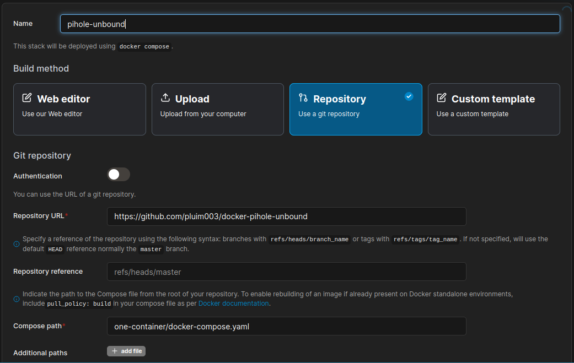Screen dimensions: 574x363
Task: Click the info icon beside the compose path tip
Action: [16, 299]
